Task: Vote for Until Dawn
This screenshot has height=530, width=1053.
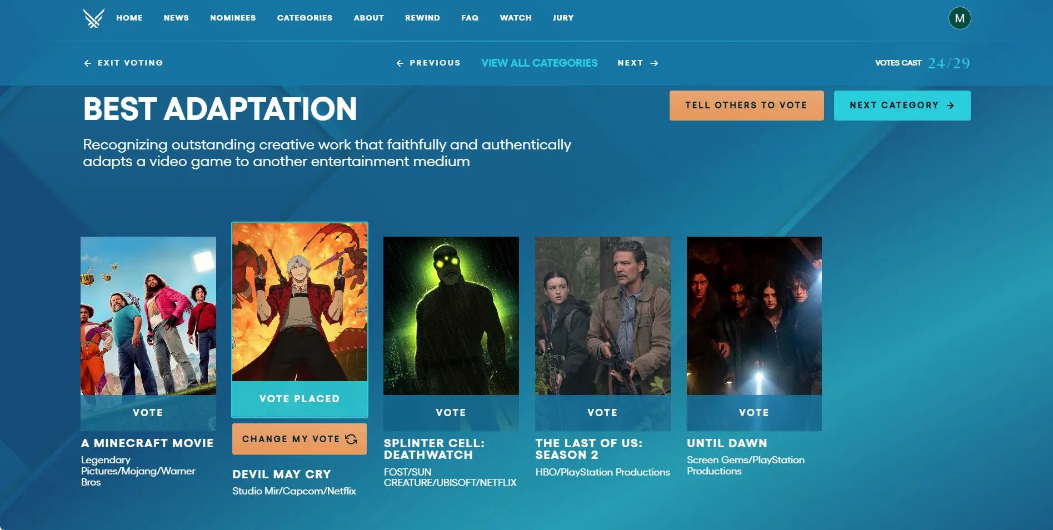Action: (x=754, y=413)
